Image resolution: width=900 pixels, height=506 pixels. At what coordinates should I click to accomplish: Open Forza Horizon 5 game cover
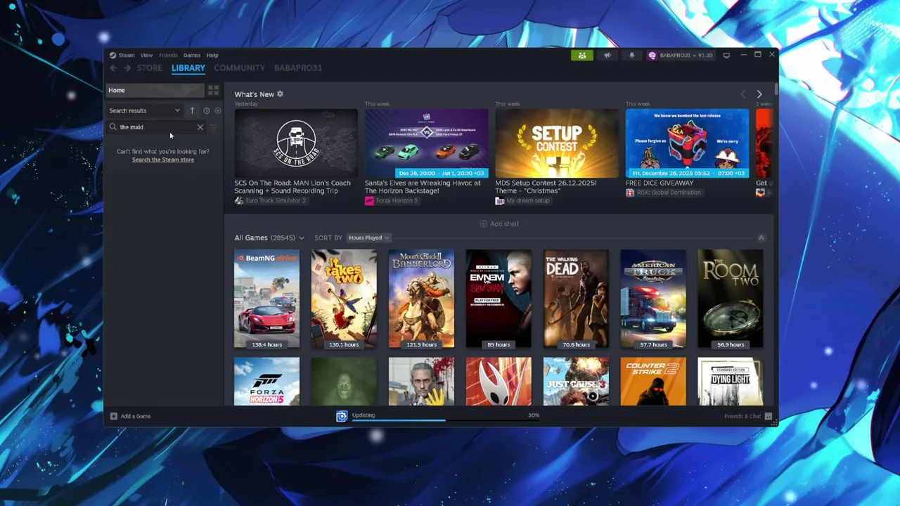[266, 382]
